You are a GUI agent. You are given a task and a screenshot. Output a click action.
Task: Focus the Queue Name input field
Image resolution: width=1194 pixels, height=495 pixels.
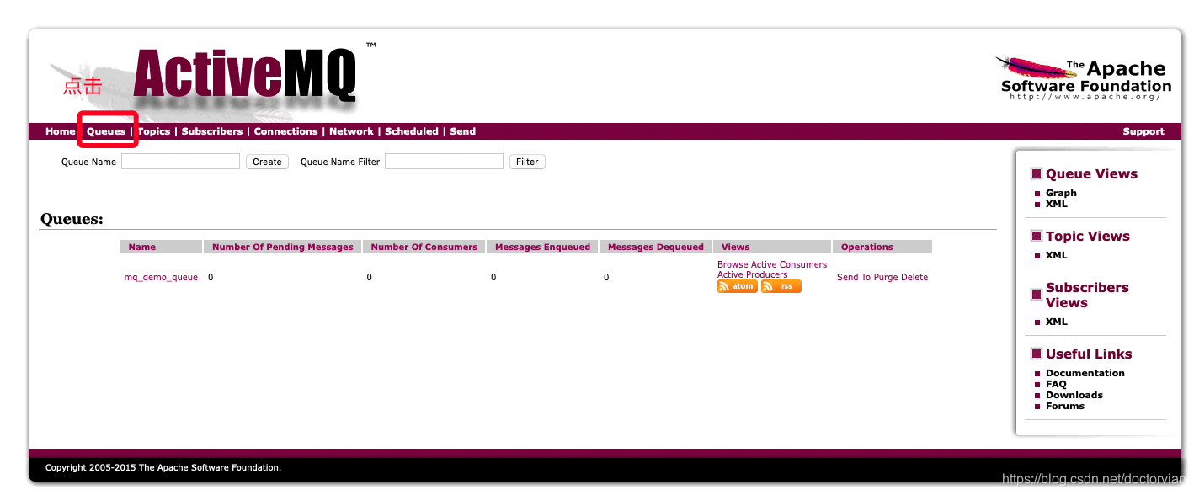click(x=180, y=162)
